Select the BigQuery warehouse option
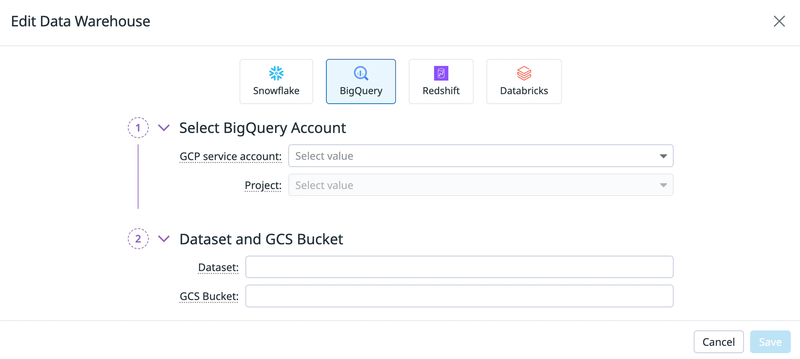The image size is (800, 359). point(361,82)
